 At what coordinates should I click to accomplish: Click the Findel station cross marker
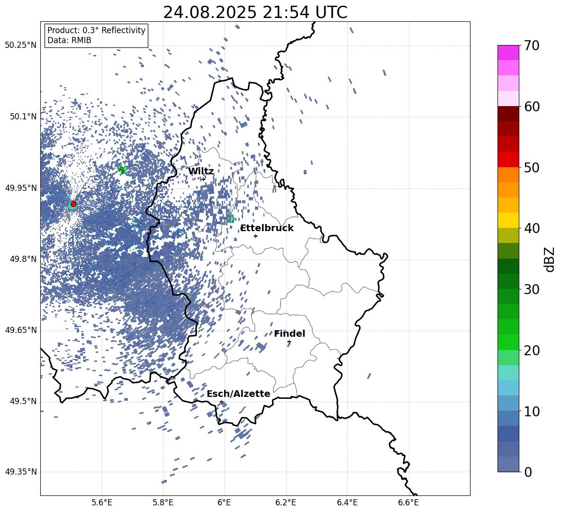click(x=289, y=342)
